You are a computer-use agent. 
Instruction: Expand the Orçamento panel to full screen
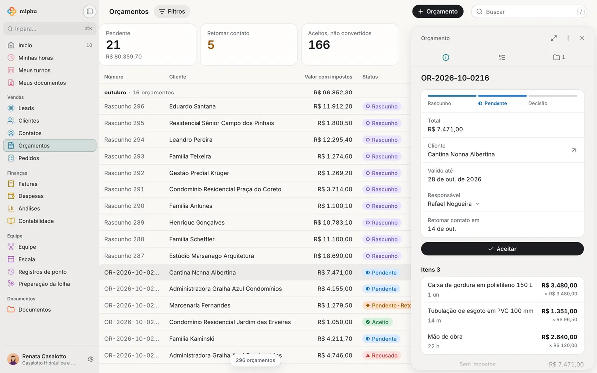click(x=554, y=38)
